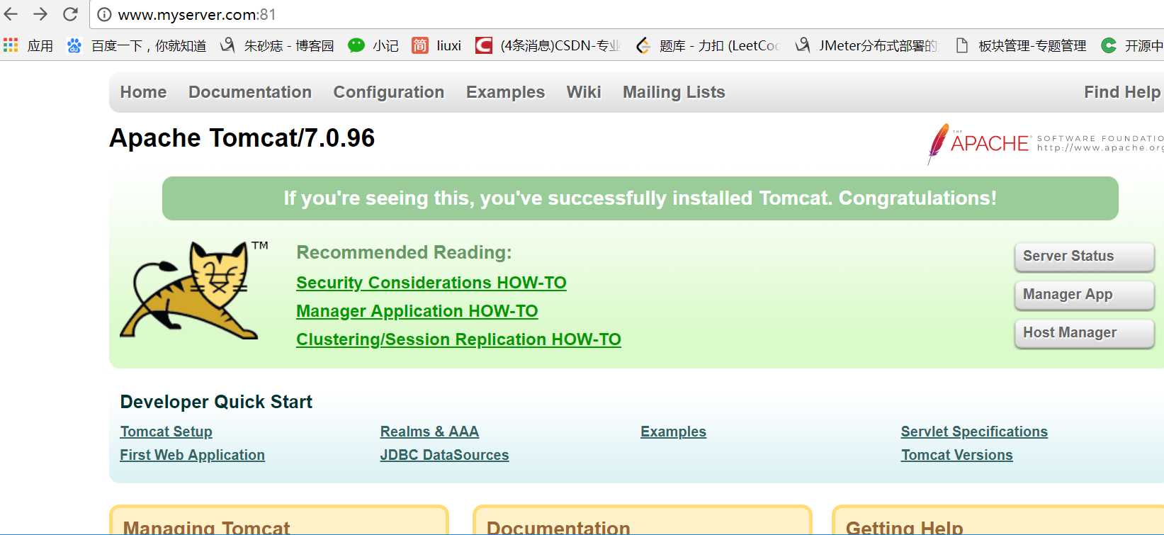
Task: Click the Recommended Reading heading
Action: 404,252
